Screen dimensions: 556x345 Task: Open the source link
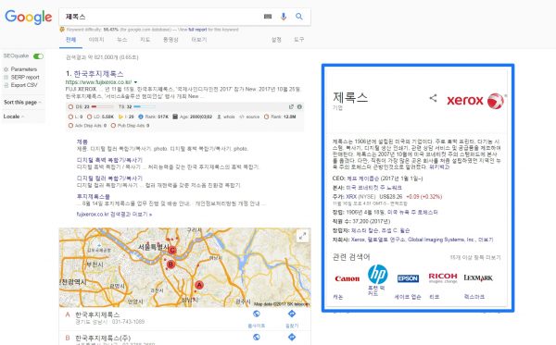[x=253, y=117]
